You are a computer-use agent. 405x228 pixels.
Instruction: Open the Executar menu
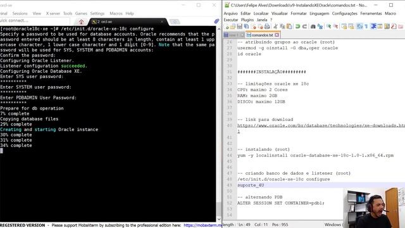coord(231,20)
